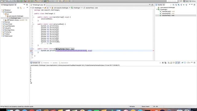The width and height of the screenshot is (197, 111).
Task: Collapse com.ssaurel.challenges package node
Action: pos(6,16)
